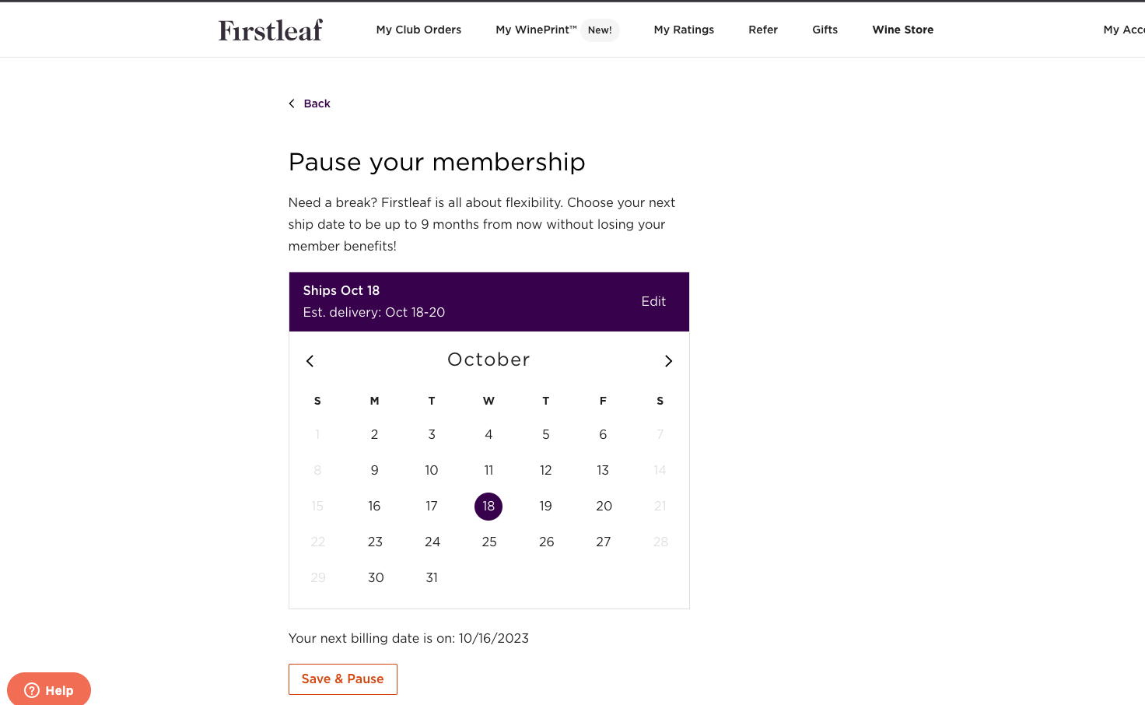Image resolution: width=1145 pixels, height=705 pixels.
Task: Switch to the Wine Store section
Action: coord(902,30)
